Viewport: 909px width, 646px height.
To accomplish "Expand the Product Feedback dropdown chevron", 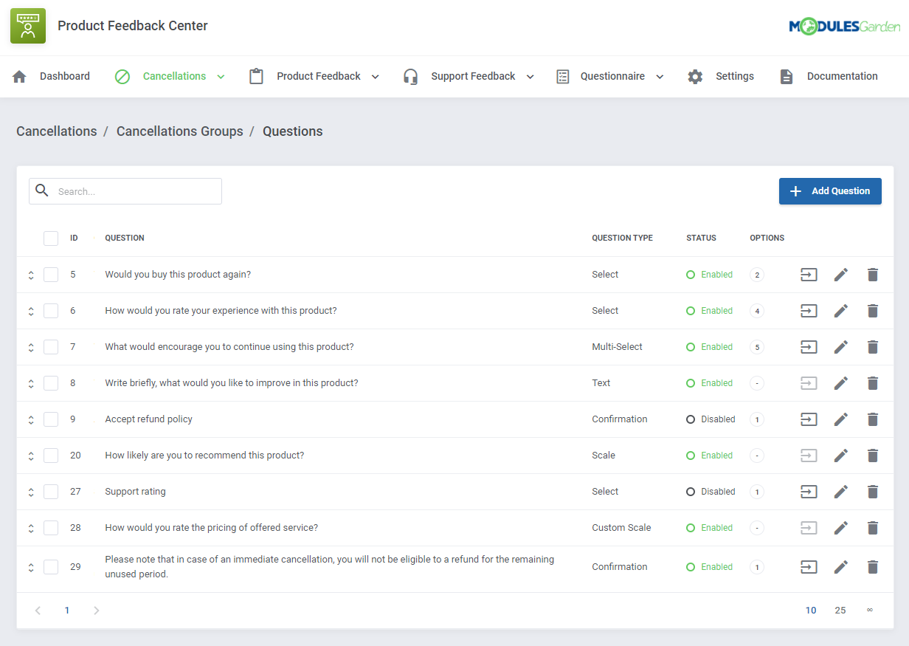I will tap(375, 75).
